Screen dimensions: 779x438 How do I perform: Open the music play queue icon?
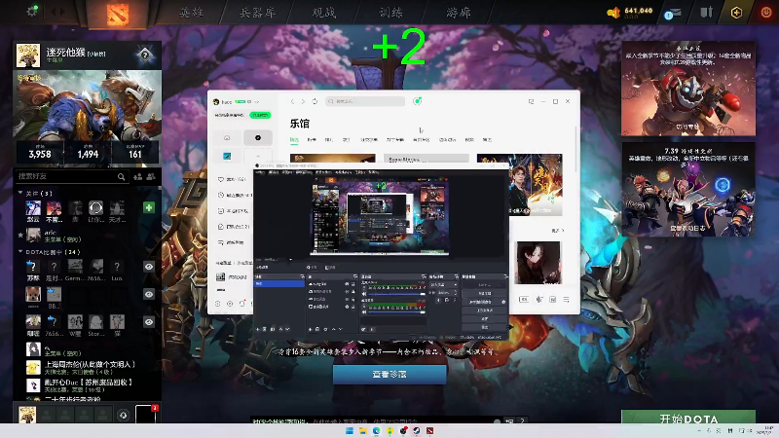tap(567, 300)
